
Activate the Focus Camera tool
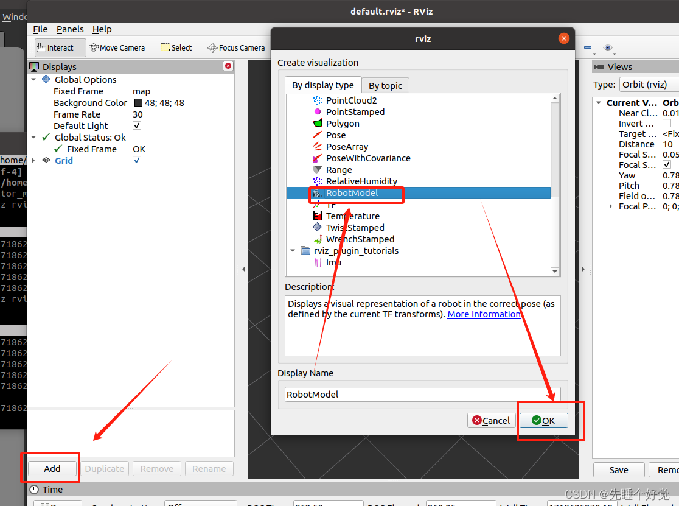tap(236, 47)
